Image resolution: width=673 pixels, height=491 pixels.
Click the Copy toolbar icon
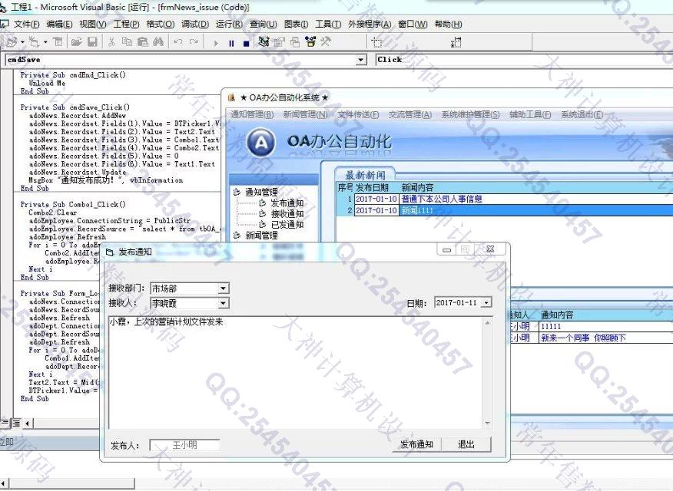point(127,42)
